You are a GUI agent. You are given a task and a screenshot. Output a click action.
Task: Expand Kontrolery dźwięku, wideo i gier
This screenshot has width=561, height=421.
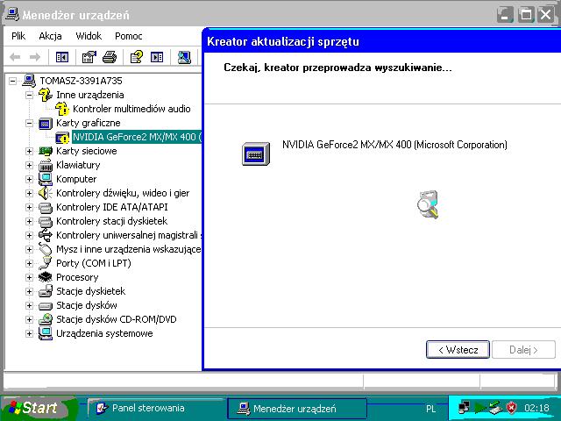[x=29, y=193]
